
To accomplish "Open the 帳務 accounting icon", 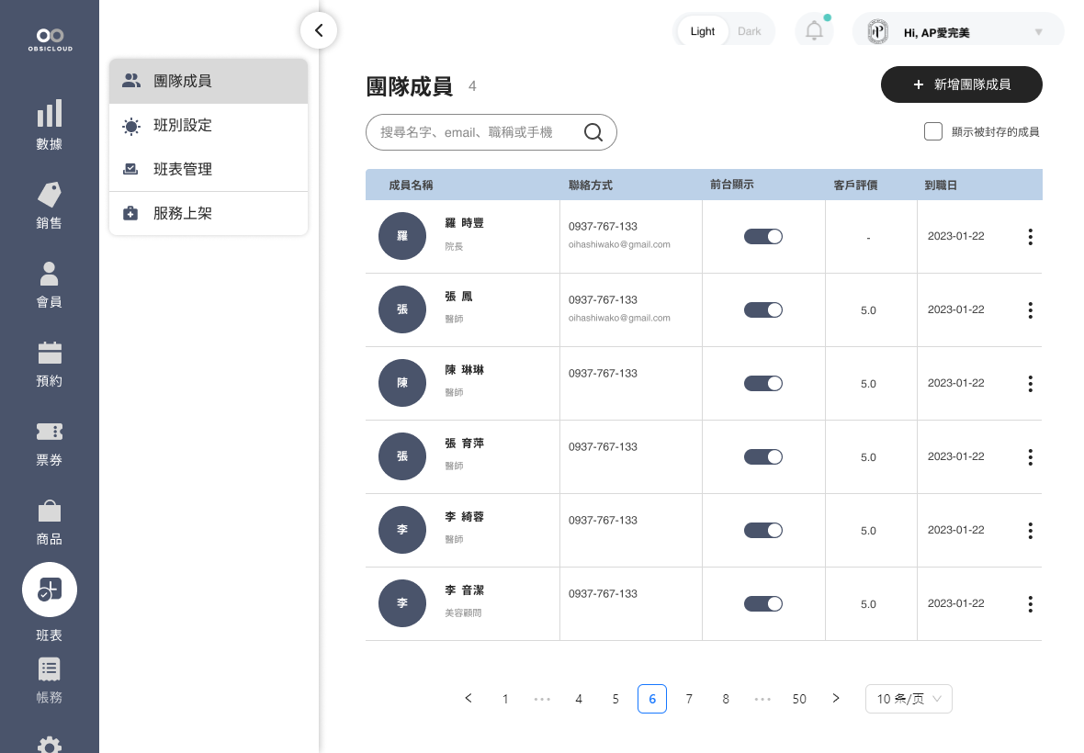I will [x=50, y=669].
